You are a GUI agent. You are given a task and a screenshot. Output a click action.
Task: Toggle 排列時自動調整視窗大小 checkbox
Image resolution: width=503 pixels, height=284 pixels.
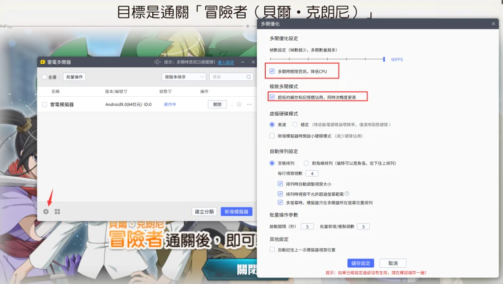click(280, 184)
